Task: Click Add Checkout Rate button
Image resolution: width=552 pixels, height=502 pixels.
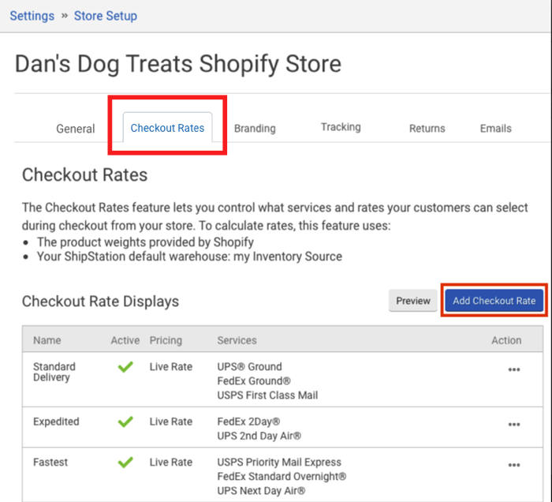Action: click(494, 301)
